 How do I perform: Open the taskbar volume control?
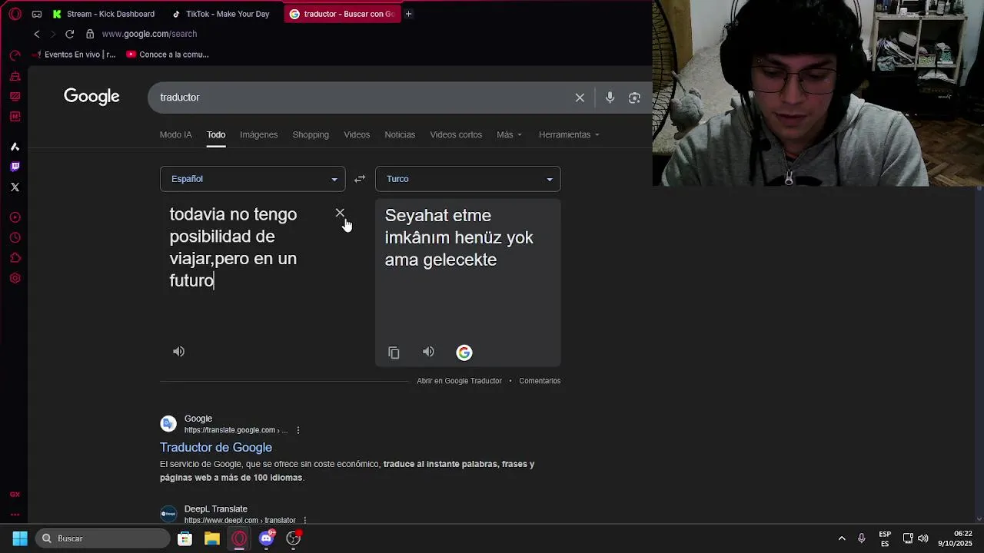tap(922, 538)
